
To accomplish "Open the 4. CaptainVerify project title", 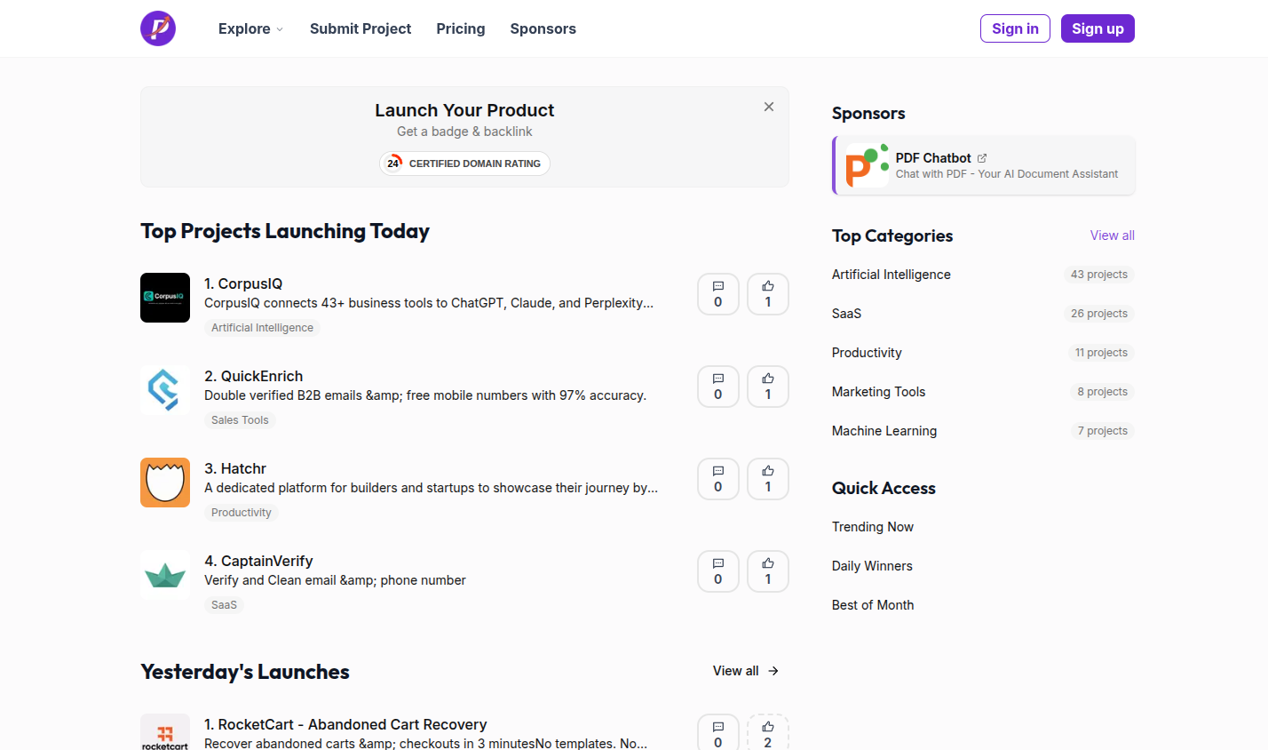I will pyautogui.click(x=258, y=561).
